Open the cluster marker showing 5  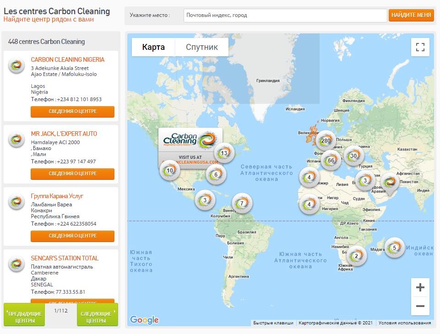pos(394,248)
